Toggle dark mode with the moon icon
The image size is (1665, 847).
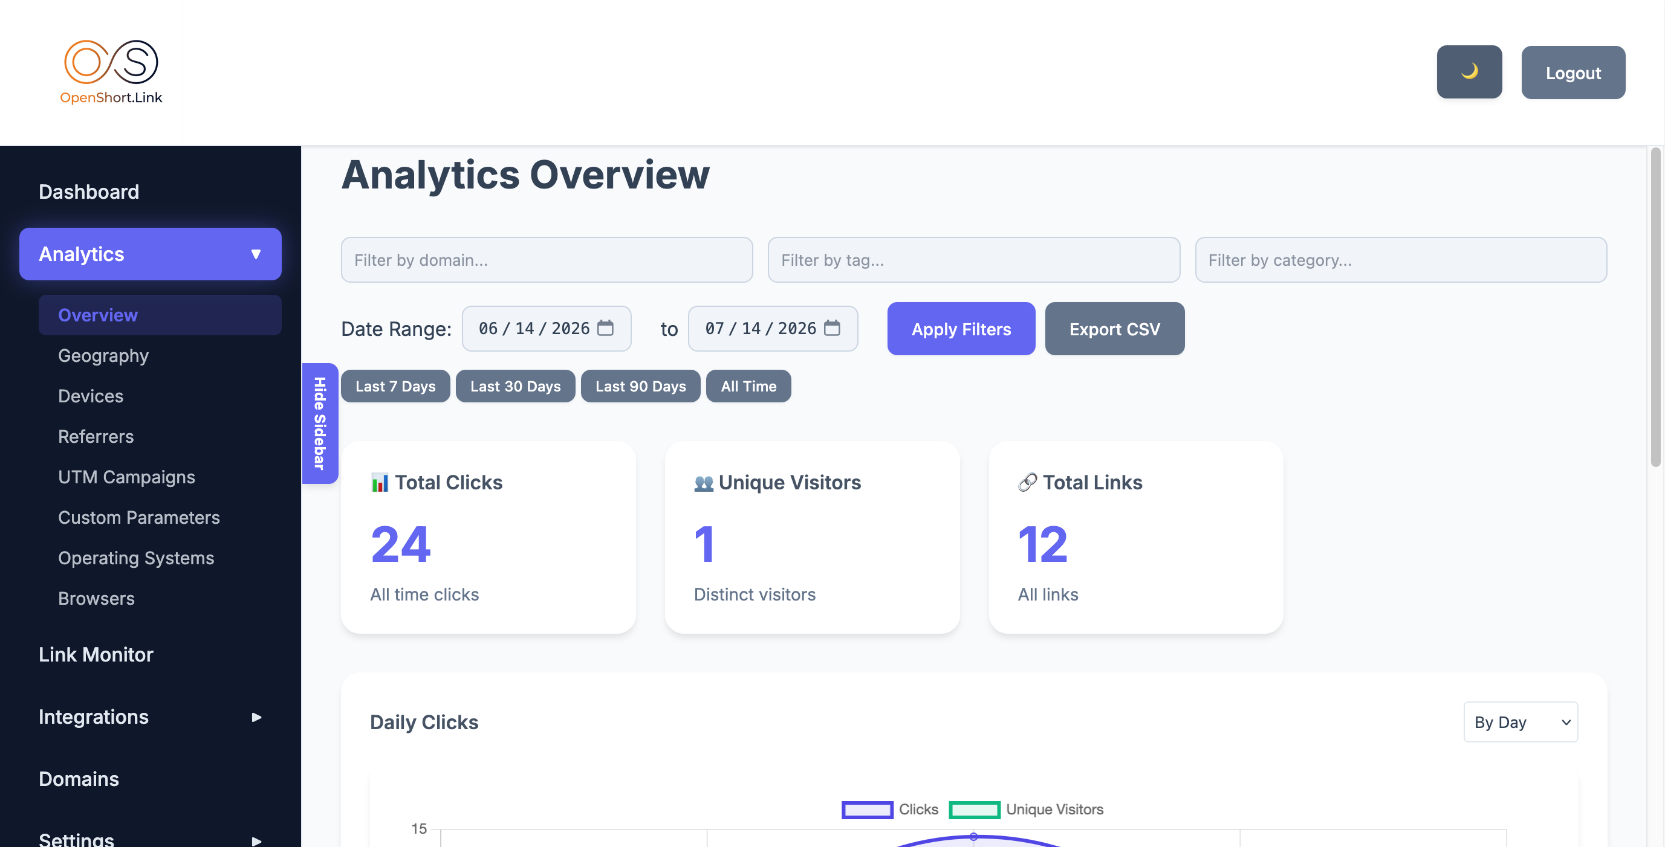[x=1469, y=72]
